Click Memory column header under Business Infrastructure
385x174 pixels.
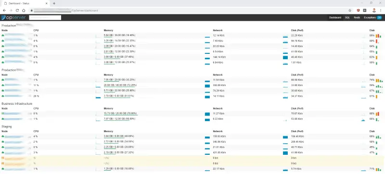108,108
